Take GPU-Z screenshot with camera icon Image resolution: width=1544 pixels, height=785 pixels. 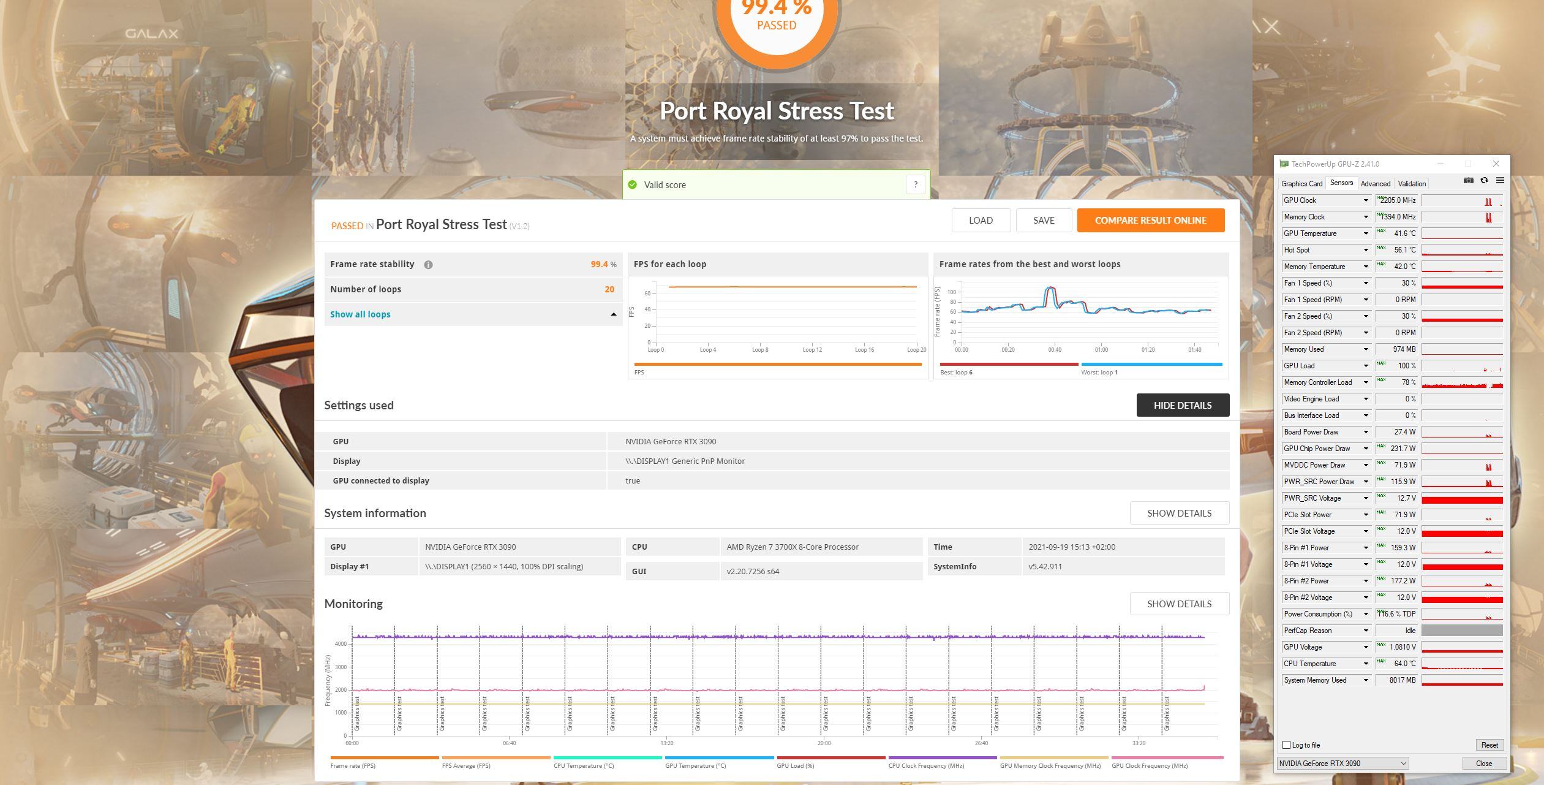(1468, 180)
